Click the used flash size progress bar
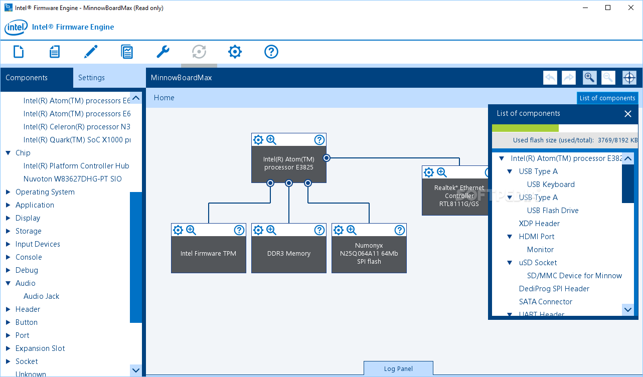 [565, 128]
